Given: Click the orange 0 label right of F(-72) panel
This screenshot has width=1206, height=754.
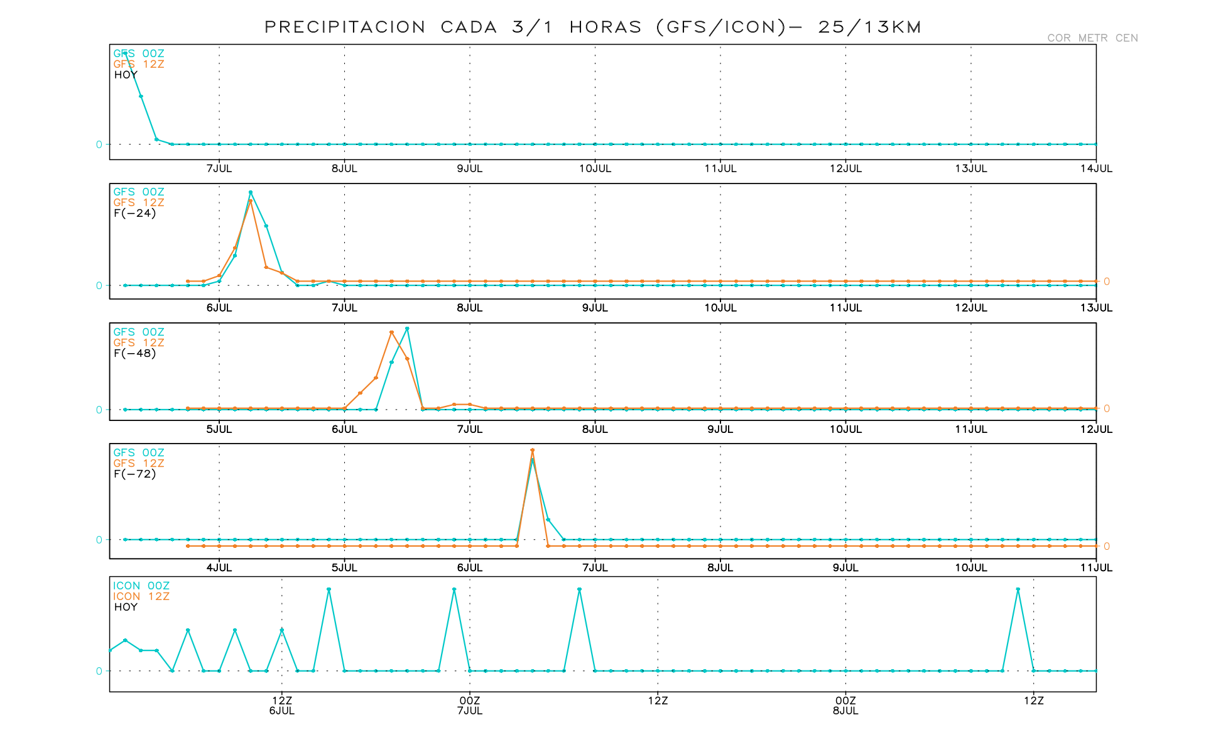Looking at the screenshot, I should (1107, 546).
